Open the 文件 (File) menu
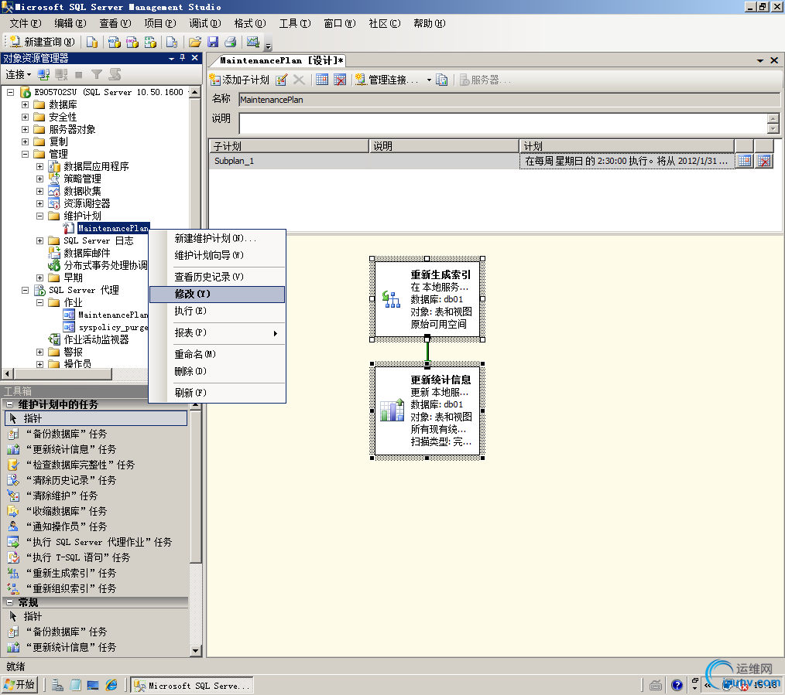Viewport: 785px width, 695px height. coord(26,23)
